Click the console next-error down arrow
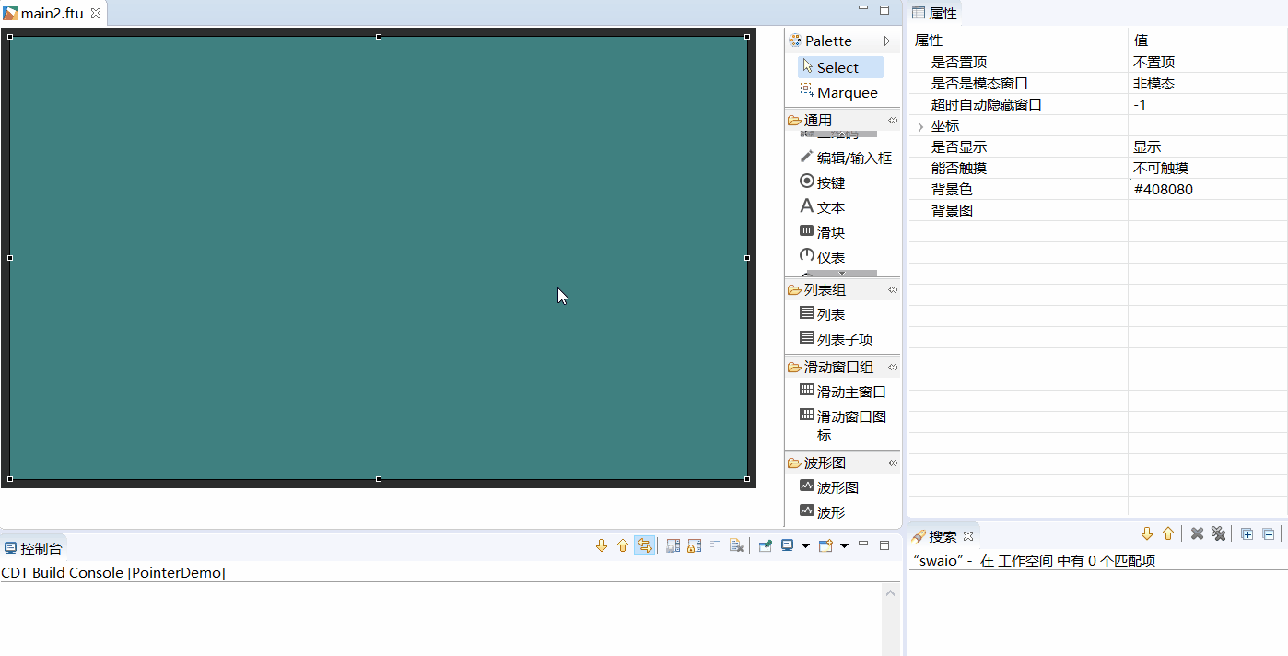This screenshot has width=1288, height=656. tap(602, 545)
